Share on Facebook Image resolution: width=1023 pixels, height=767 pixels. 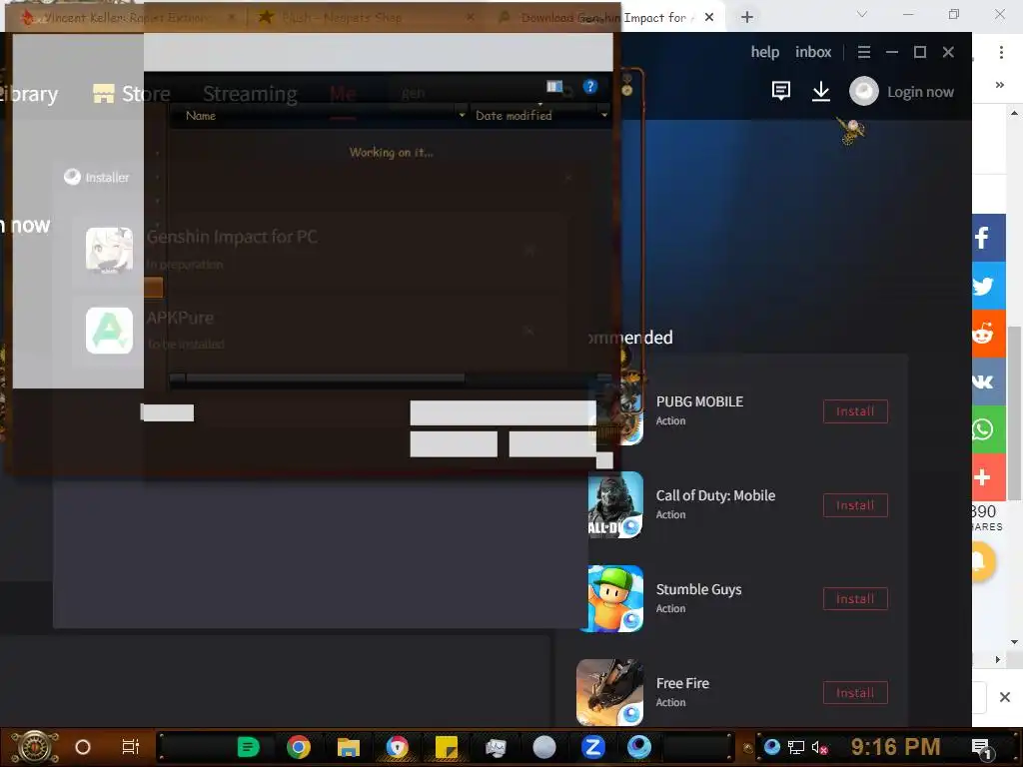(988, 238)
